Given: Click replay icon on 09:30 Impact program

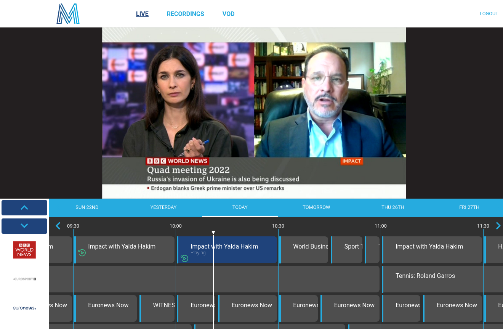Looking at the screenshot, I should point(82,252).
